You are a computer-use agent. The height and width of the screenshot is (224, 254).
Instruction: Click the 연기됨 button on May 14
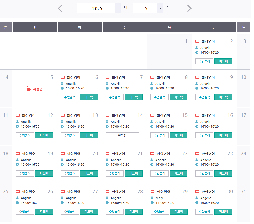pos(122,136)
